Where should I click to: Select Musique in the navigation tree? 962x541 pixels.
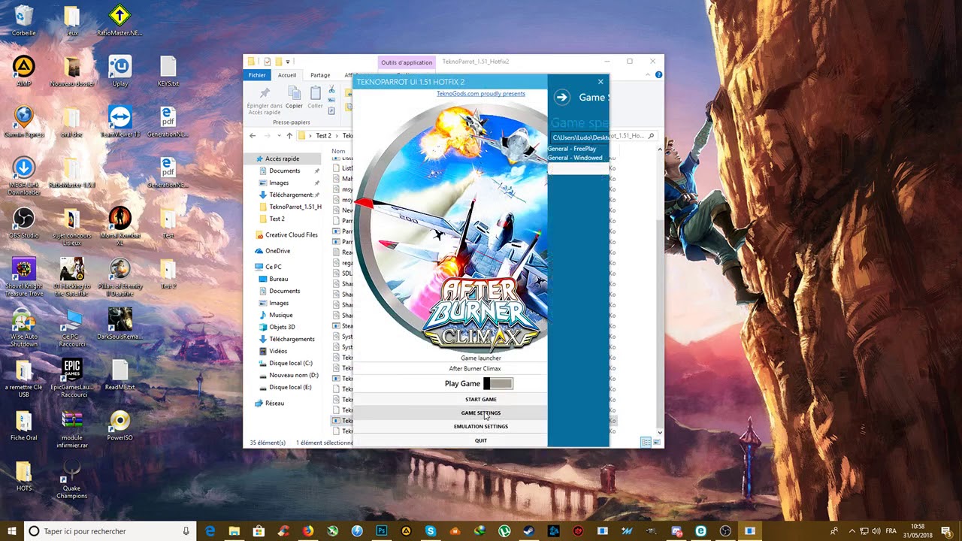(x=280, y=315)
